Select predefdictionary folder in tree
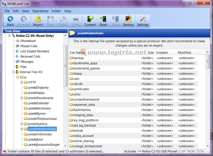The height and width of the screenshot is (156, 213). coord(40,108)
